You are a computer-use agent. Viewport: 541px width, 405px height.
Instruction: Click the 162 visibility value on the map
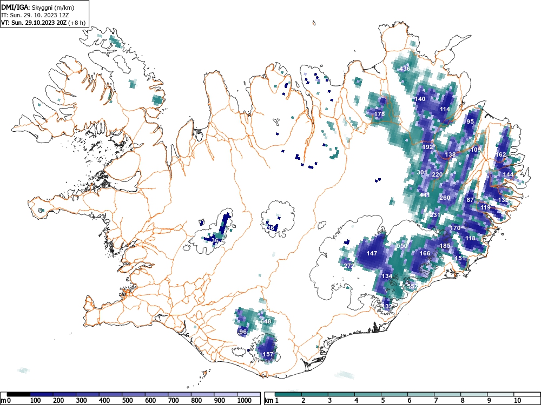pos(500,154)
